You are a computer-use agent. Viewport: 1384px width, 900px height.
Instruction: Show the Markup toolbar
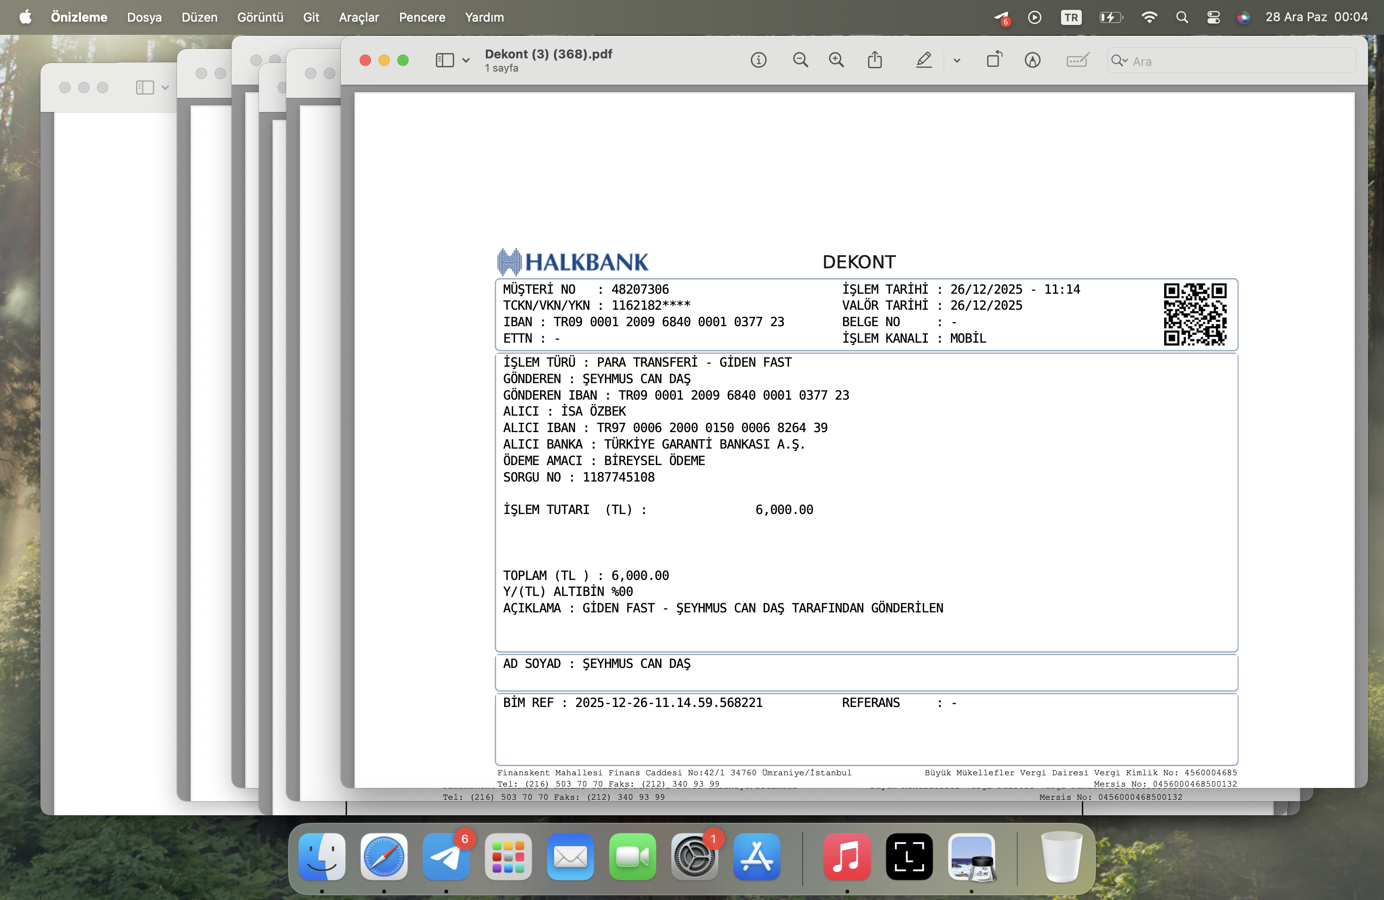[x=1032, y=60]
